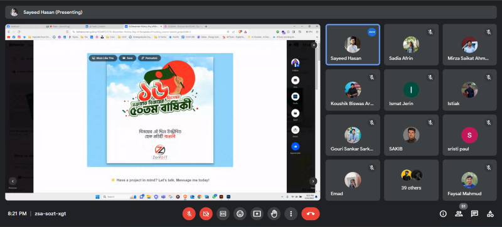Open options on Sayeed Hasan's tile
Screen dimensions: 502x227
[371, 32]
